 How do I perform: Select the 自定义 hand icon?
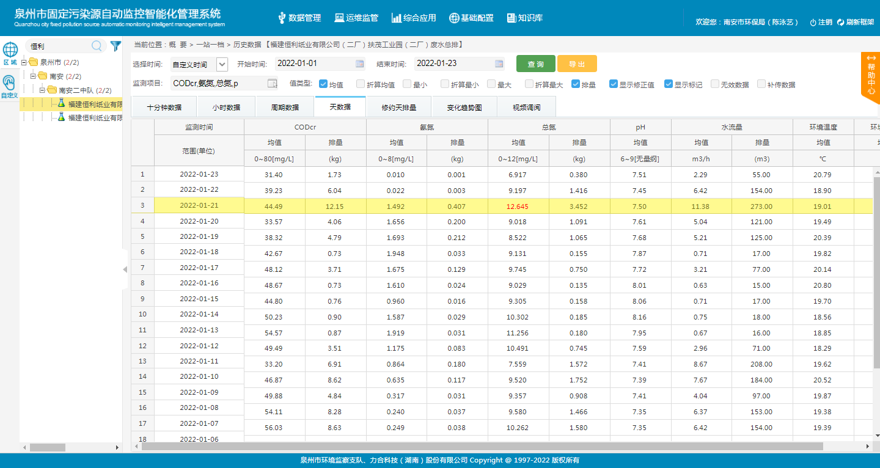click(x=9, y=82)
